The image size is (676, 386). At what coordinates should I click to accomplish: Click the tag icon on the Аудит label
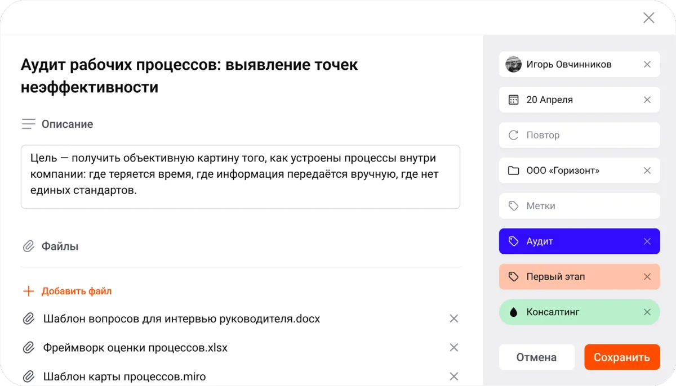(513, 241)
